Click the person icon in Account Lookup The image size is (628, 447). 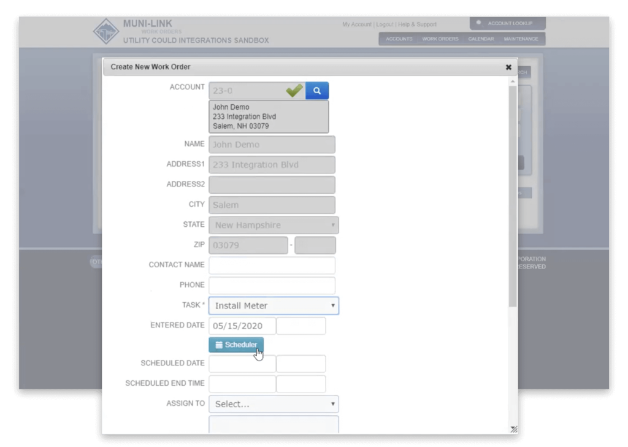tap(479, 23)
